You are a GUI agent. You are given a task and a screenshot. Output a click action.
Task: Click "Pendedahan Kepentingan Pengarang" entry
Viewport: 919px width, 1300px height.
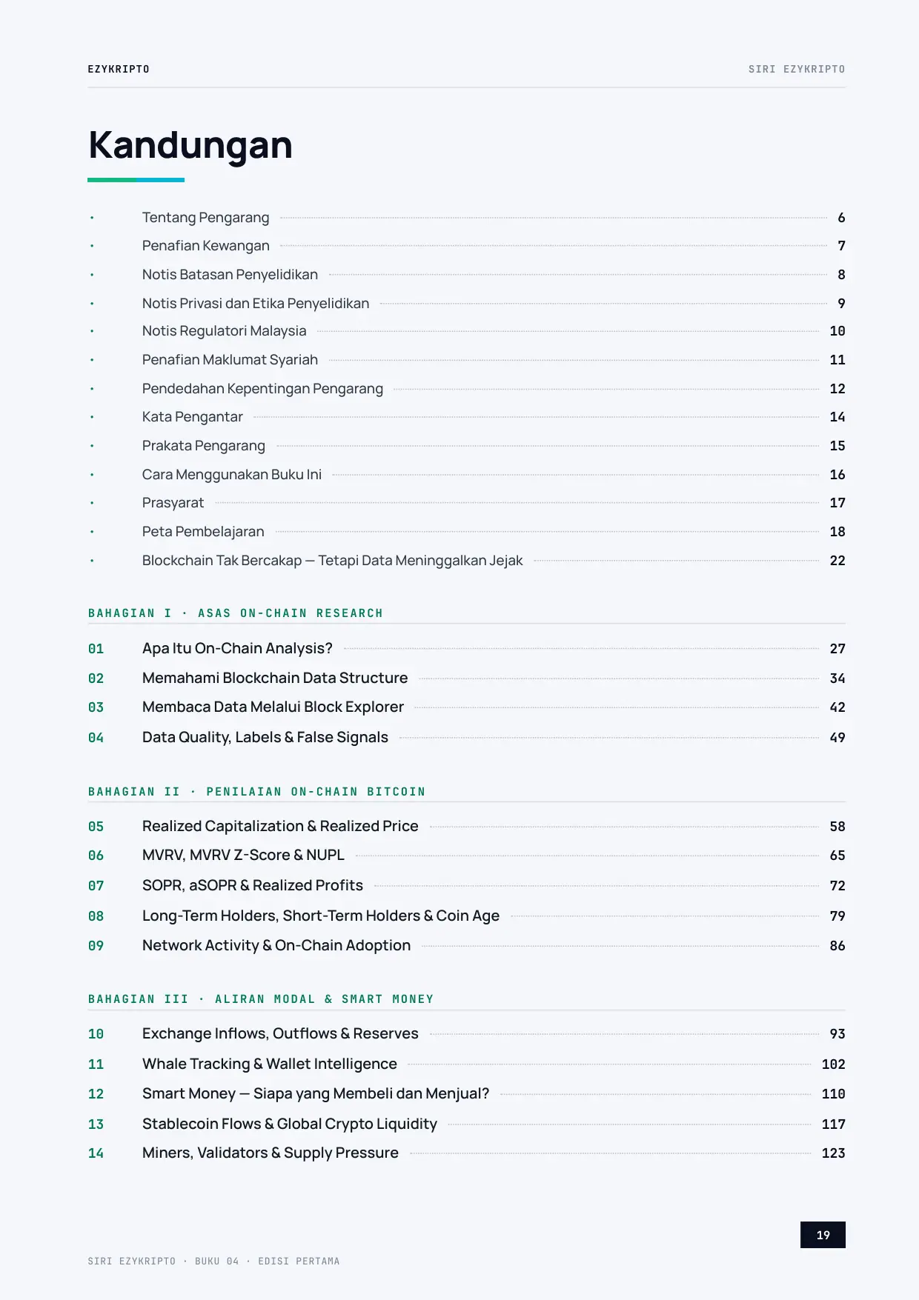[x=262, y=389]
